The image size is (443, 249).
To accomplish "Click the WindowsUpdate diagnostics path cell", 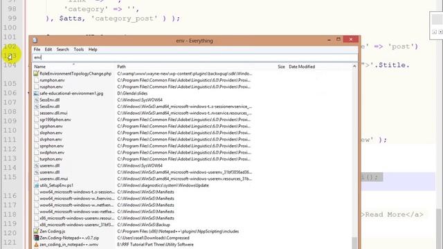I will (163, 185).
